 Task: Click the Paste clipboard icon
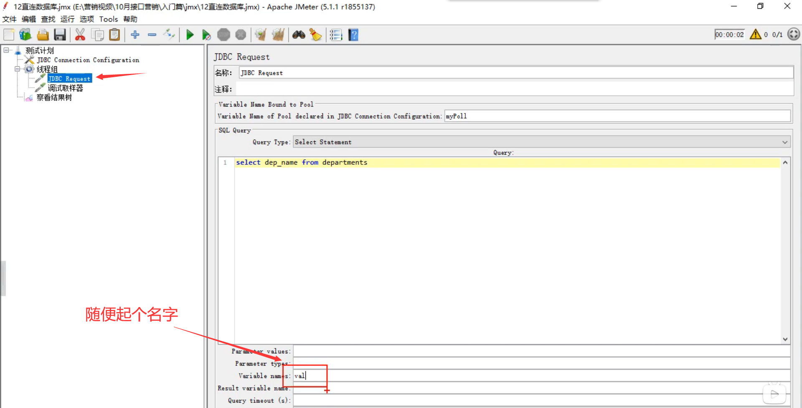click(x=114, y=35)
